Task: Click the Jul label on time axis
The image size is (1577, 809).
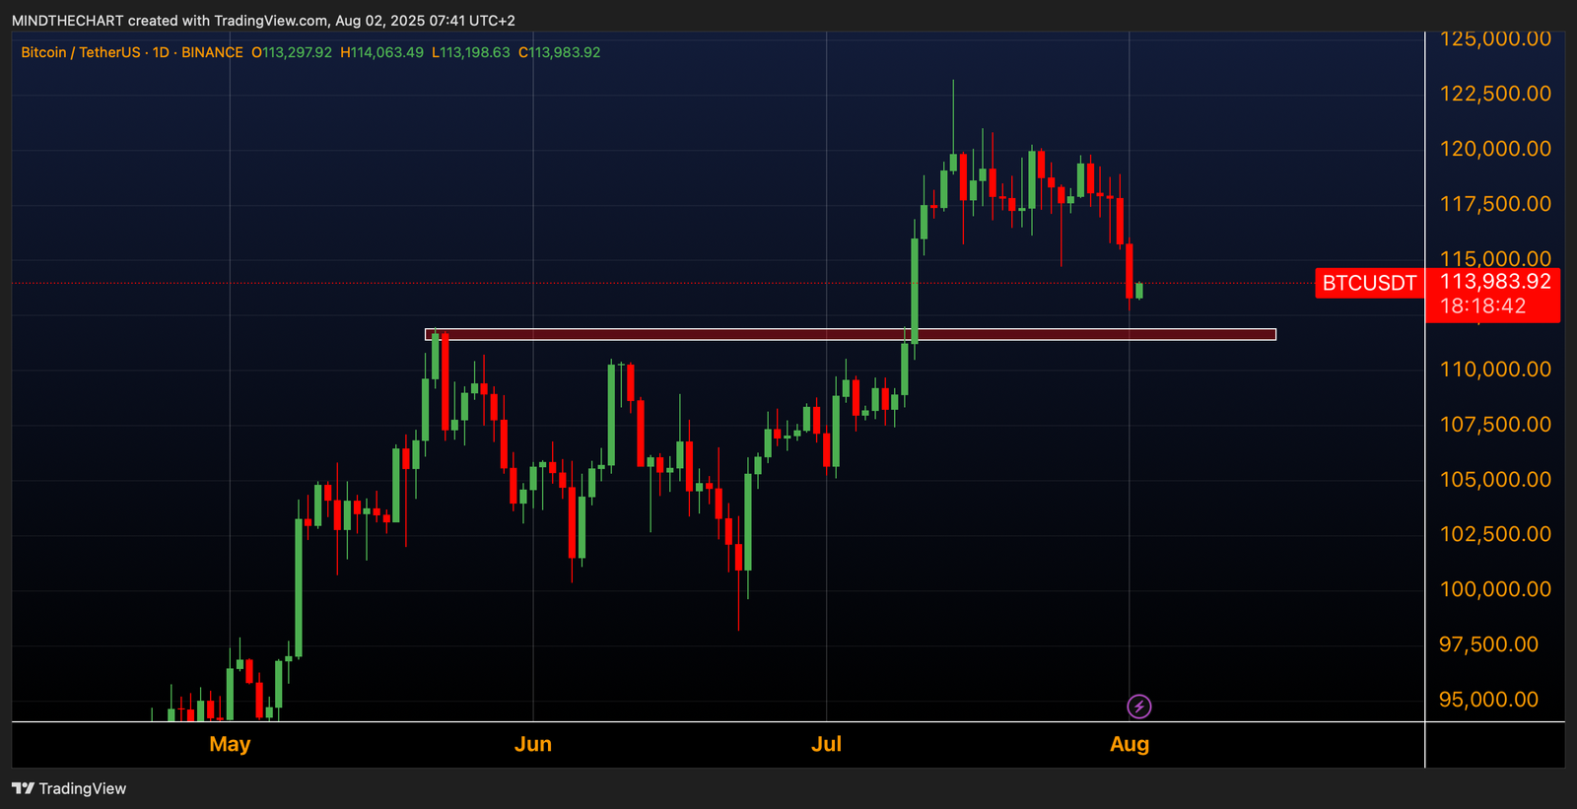Action: 826,744
